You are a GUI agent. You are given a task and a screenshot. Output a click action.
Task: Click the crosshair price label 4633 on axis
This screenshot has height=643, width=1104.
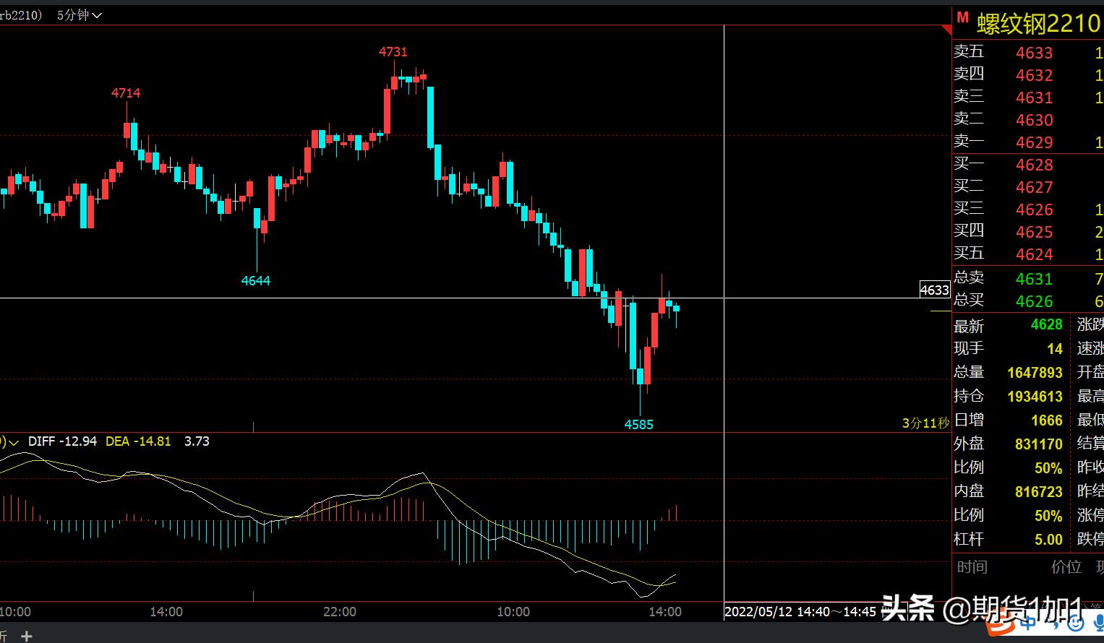pos(934,290)
